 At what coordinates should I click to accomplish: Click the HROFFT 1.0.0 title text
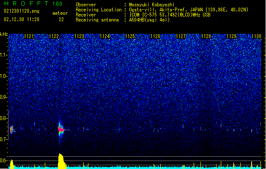pyautogui.click(x=33, y=3)
